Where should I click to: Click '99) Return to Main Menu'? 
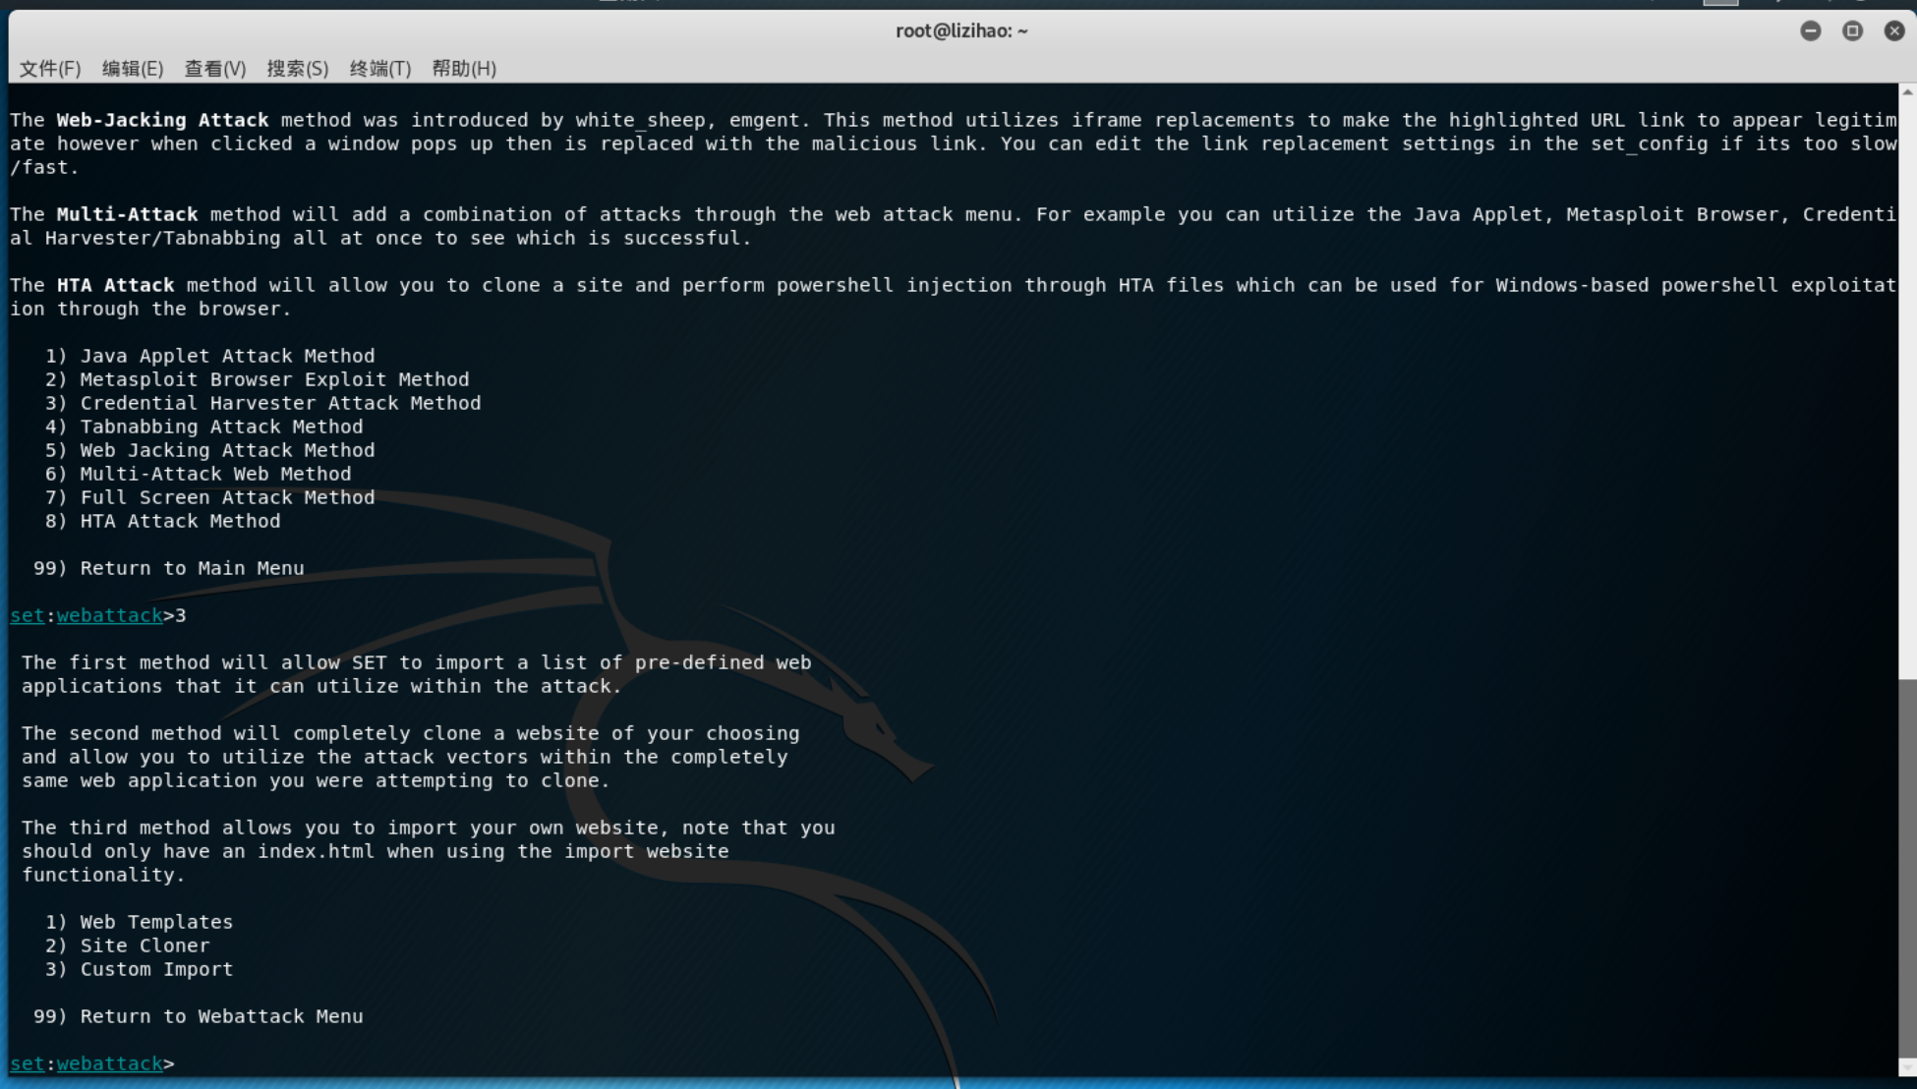tap(168, 568)
